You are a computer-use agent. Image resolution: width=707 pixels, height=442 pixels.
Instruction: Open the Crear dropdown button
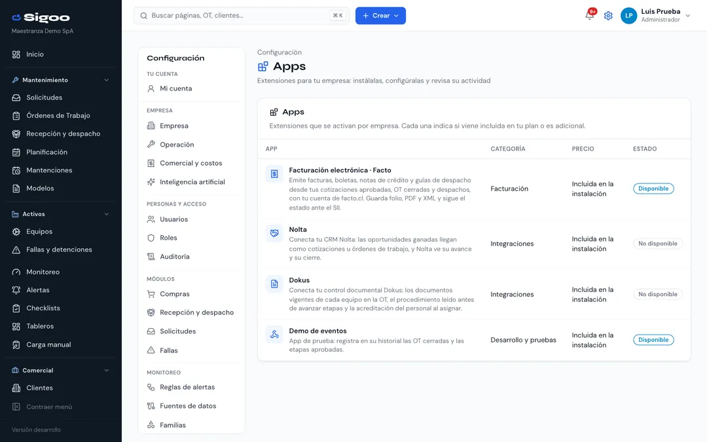380,16
